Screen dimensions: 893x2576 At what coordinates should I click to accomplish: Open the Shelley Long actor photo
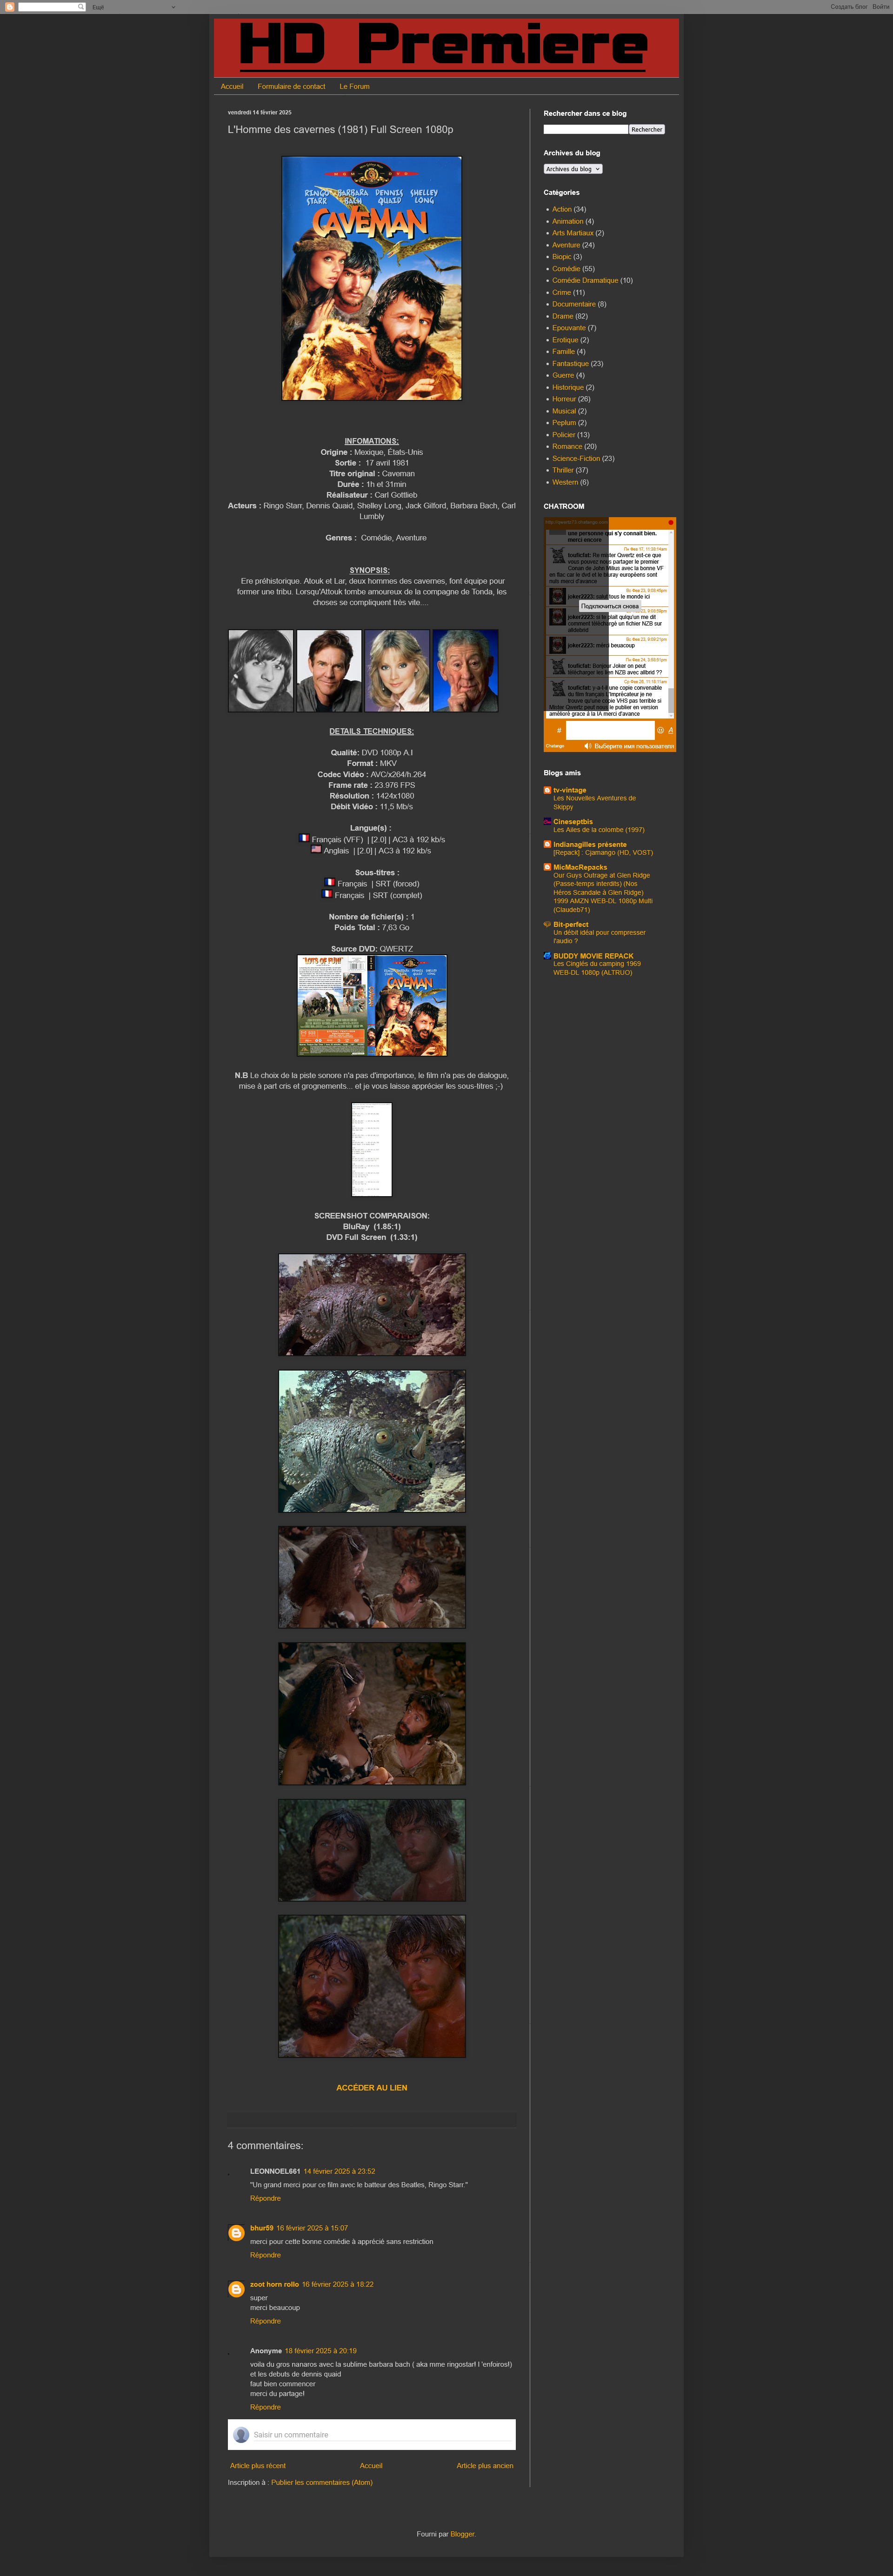(x=397, y=671)
